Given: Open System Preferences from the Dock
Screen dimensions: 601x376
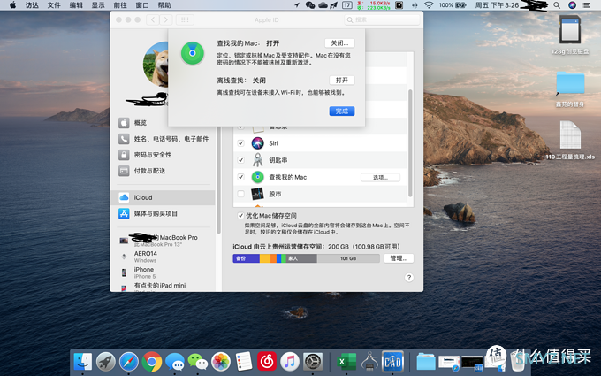Looking at the screenshot, I should pos(313,362).
